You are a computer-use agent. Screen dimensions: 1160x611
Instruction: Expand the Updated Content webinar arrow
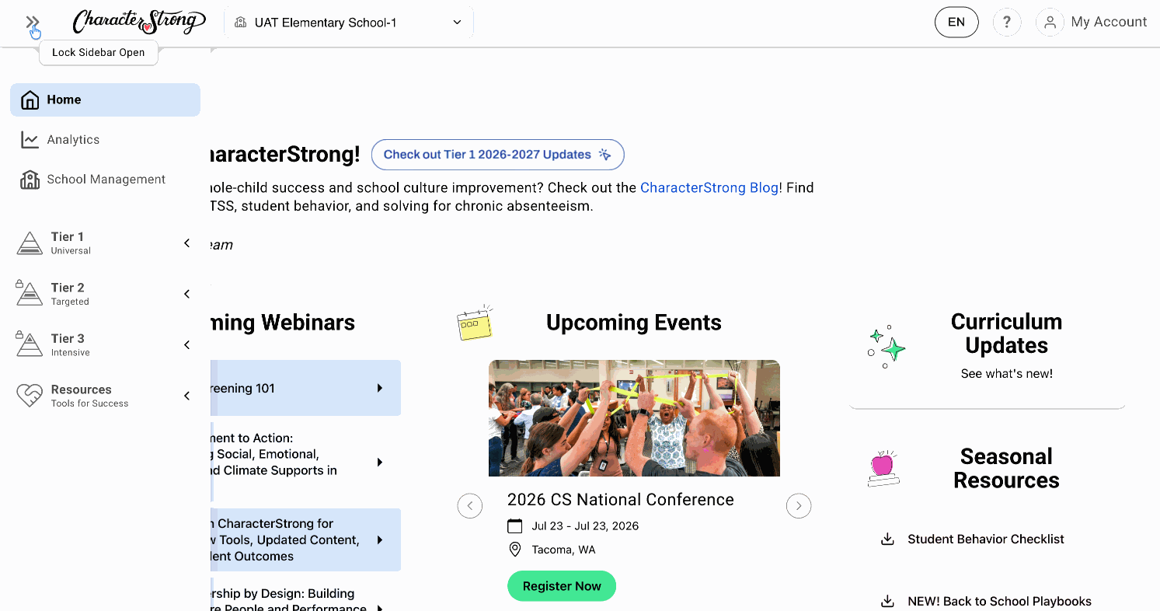[x=380, y=540]
